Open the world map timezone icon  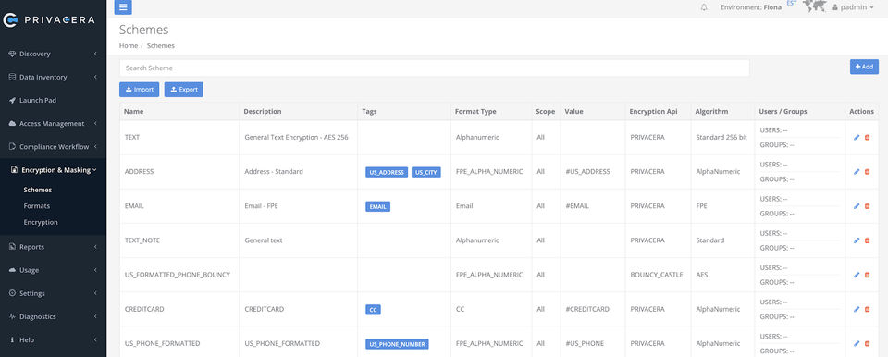(x=814, y=6)
